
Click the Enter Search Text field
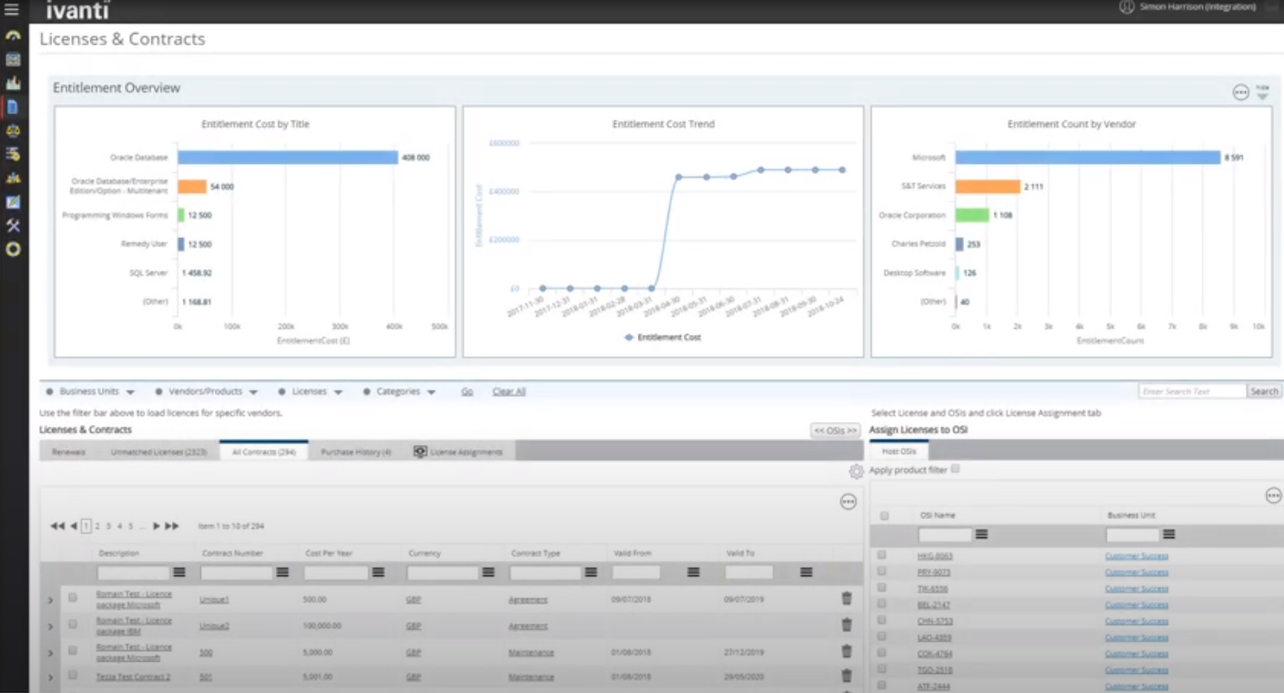[1192, 391]
